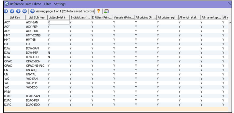Click the Individuals column header

tap(80, 18)
